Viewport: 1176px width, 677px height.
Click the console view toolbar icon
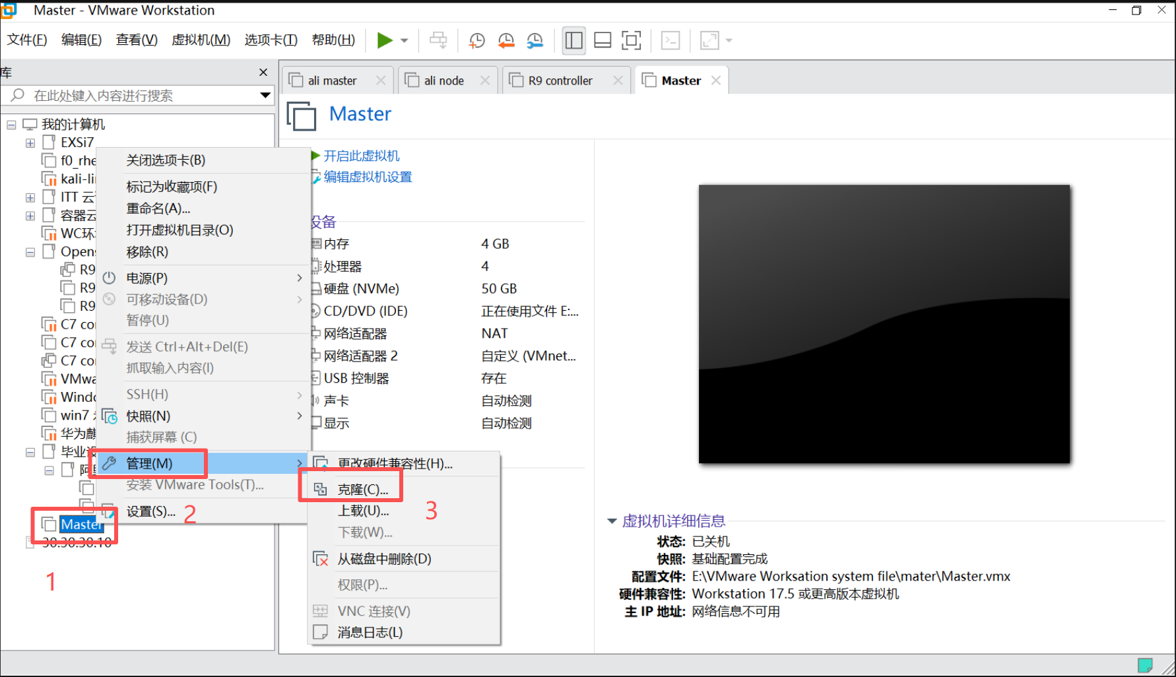[670, 40]
